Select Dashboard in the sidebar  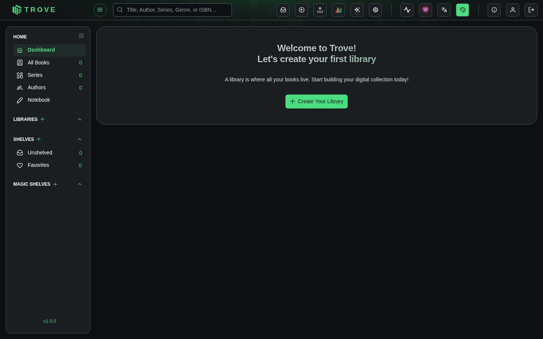pos(49,50)
